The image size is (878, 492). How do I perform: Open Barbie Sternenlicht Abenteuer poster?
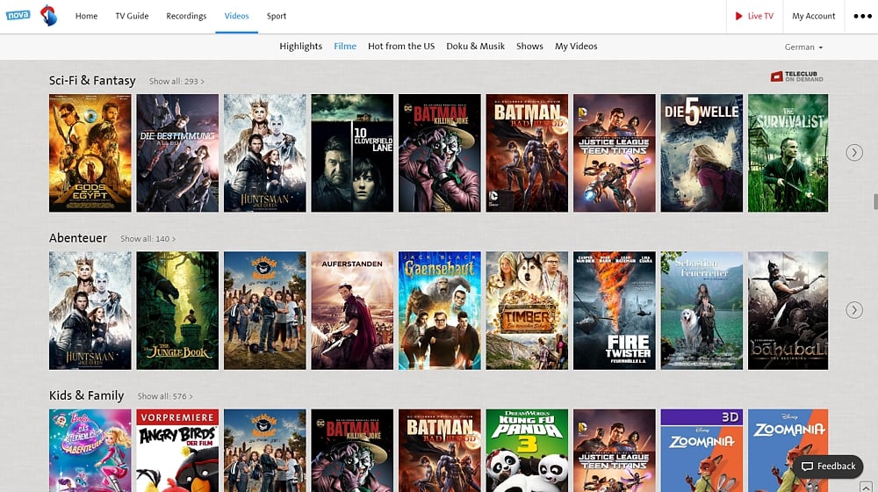tap(90, 451)
